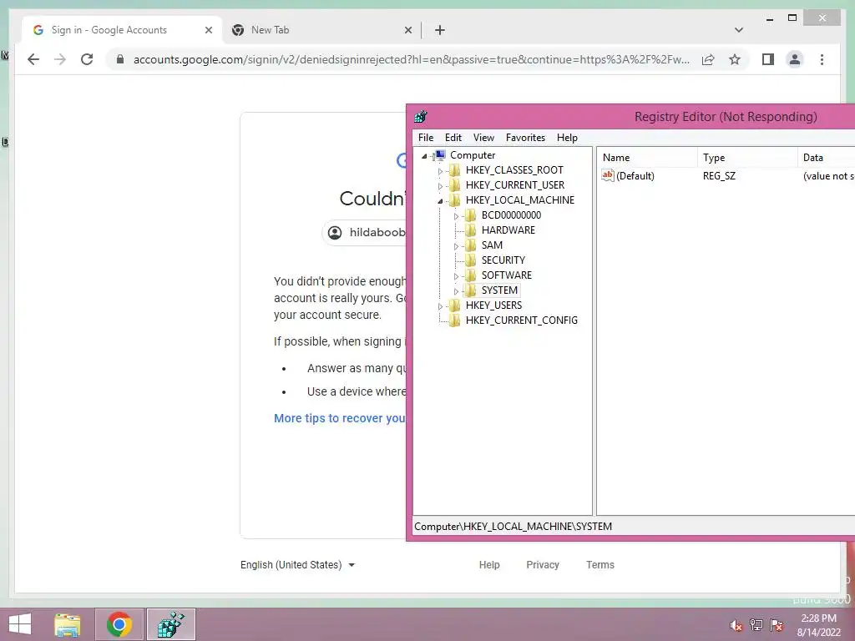Open the Help menu in Registry Editor

567,138
